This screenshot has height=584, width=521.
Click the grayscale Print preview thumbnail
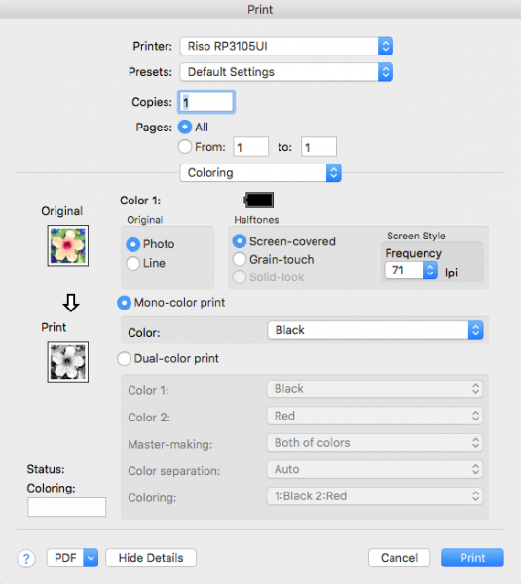click(x=68, y=361)
